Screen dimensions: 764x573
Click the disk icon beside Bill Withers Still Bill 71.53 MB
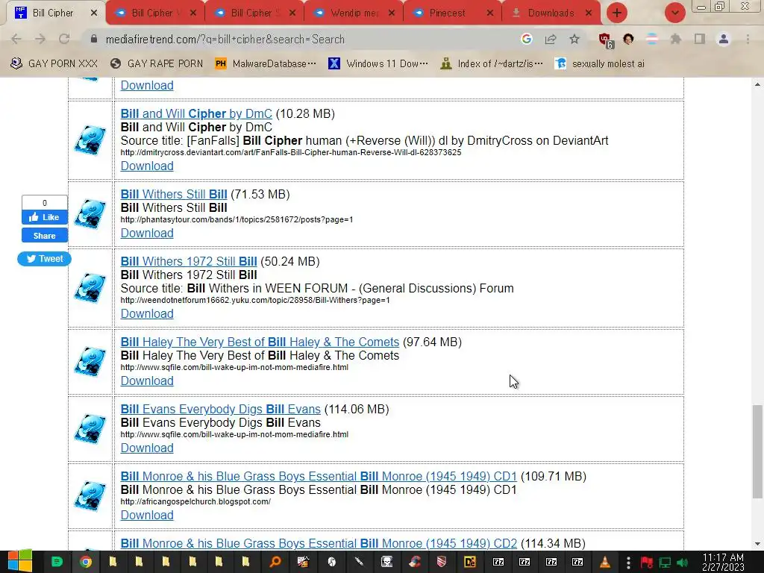[x=90, y=214]
